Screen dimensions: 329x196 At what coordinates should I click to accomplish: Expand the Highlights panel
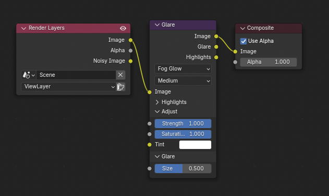click(157, 102)
